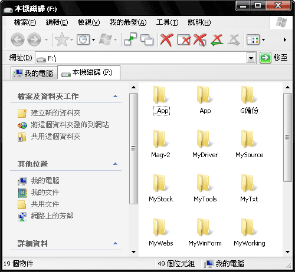The height and width of the screenshot is (272, 295).
Task: Click 建立新的資料夾 link
Action: click(x=55, y=113)
